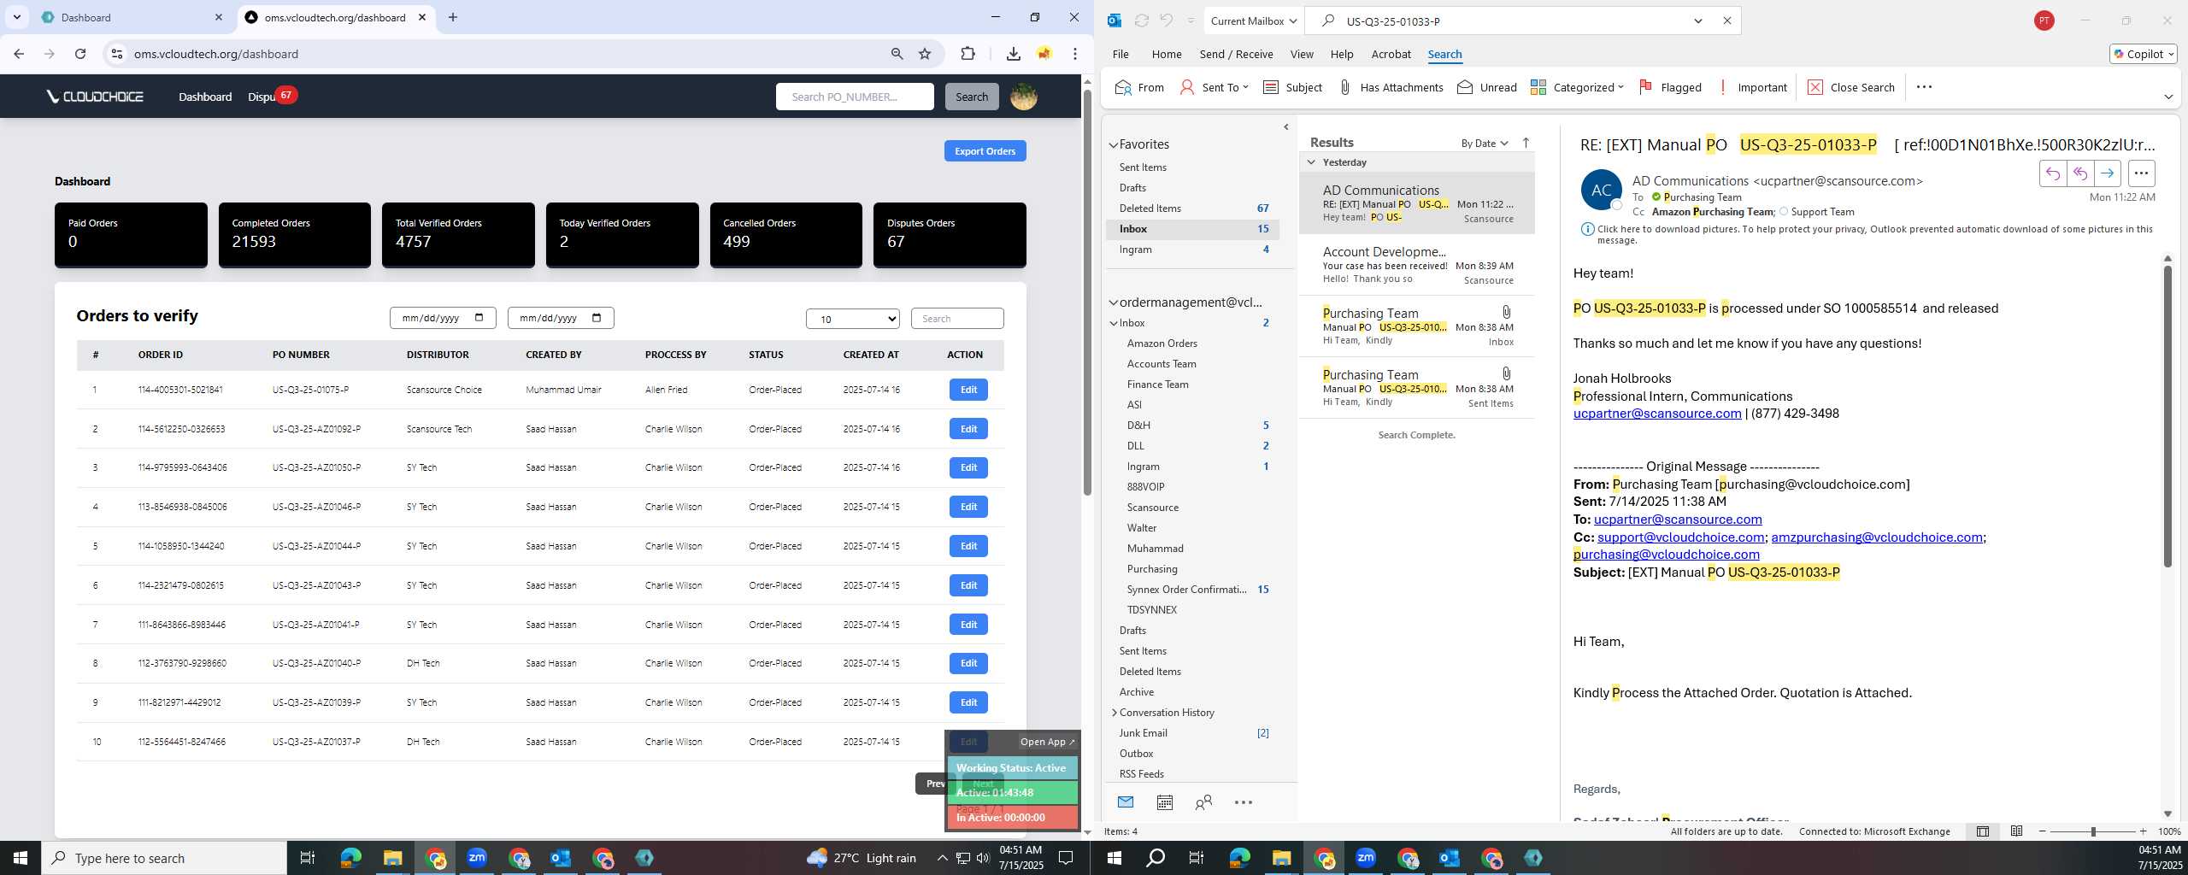Switch to Send / Receive tab

pyautogui.click(x=1236, y=54)
